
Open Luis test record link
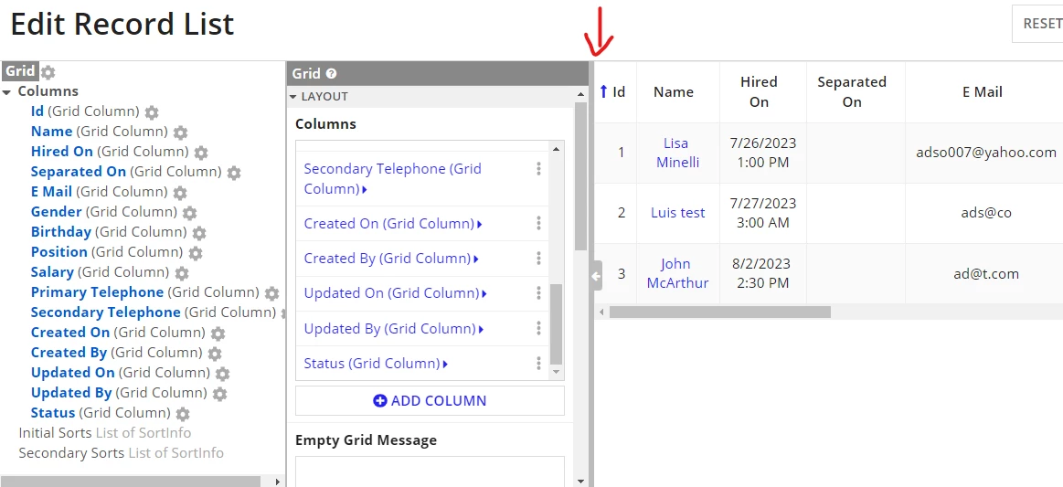tap(678, 213)
